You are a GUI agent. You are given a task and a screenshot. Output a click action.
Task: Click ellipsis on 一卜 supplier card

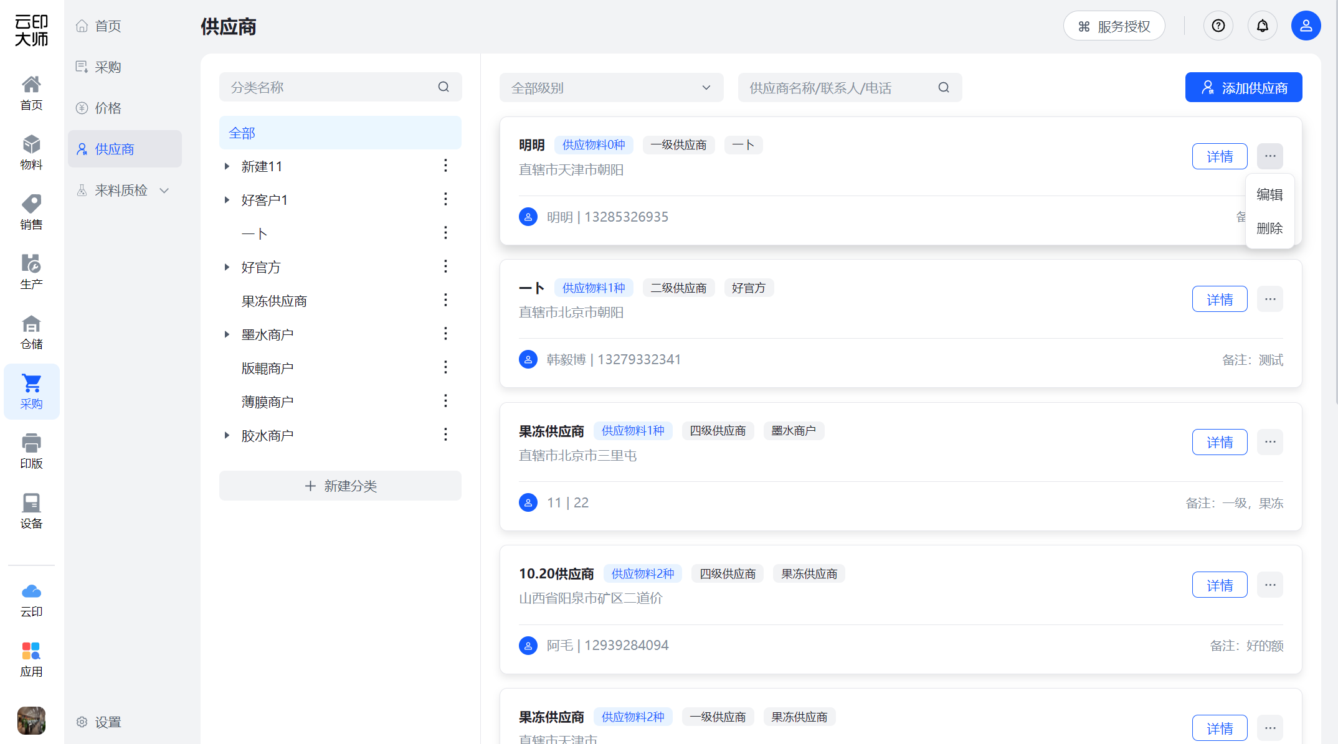1270,299
